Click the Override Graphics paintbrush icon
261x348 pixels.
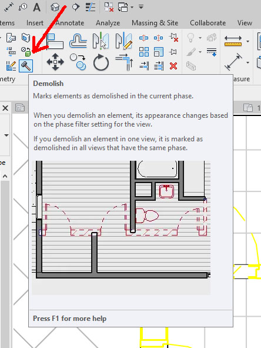coord(191,52)
